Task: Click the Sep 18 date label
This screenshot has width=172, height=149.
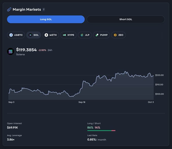Action: click(x=82, y=102)
